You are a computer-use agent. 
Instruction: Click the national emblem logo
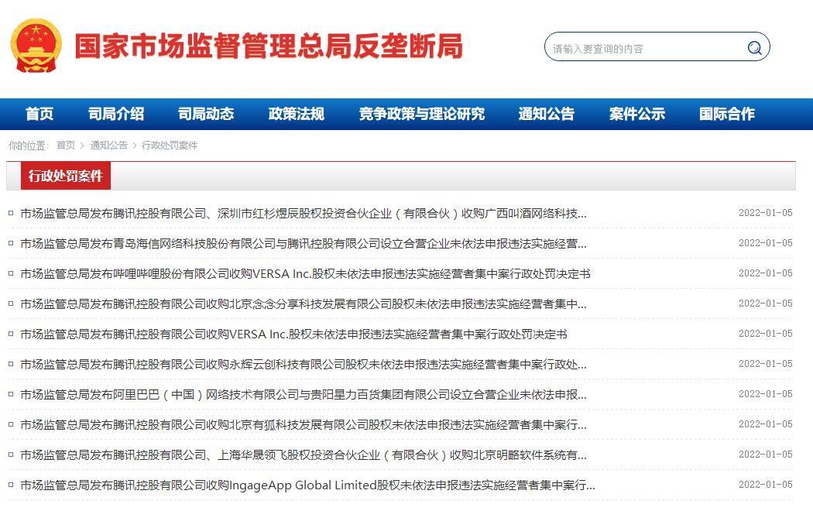pos(36,46)
